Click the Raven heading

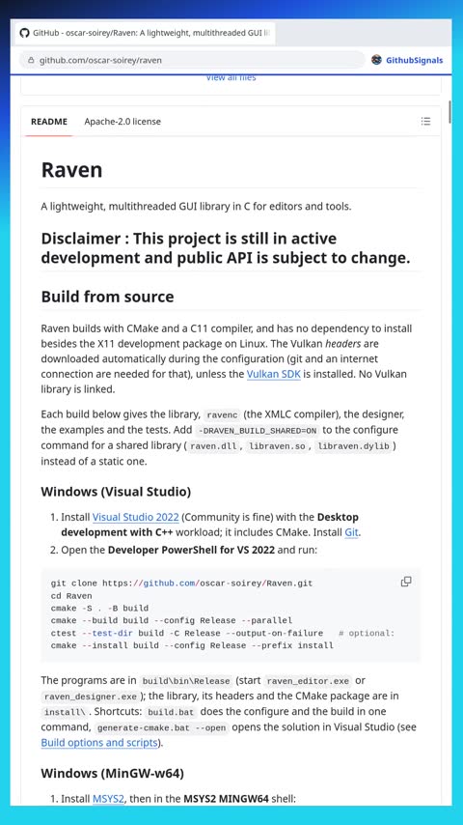tap(72, 170)
